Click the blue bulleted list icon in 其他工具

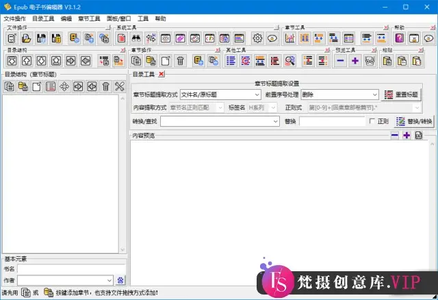tap(231, 61)
